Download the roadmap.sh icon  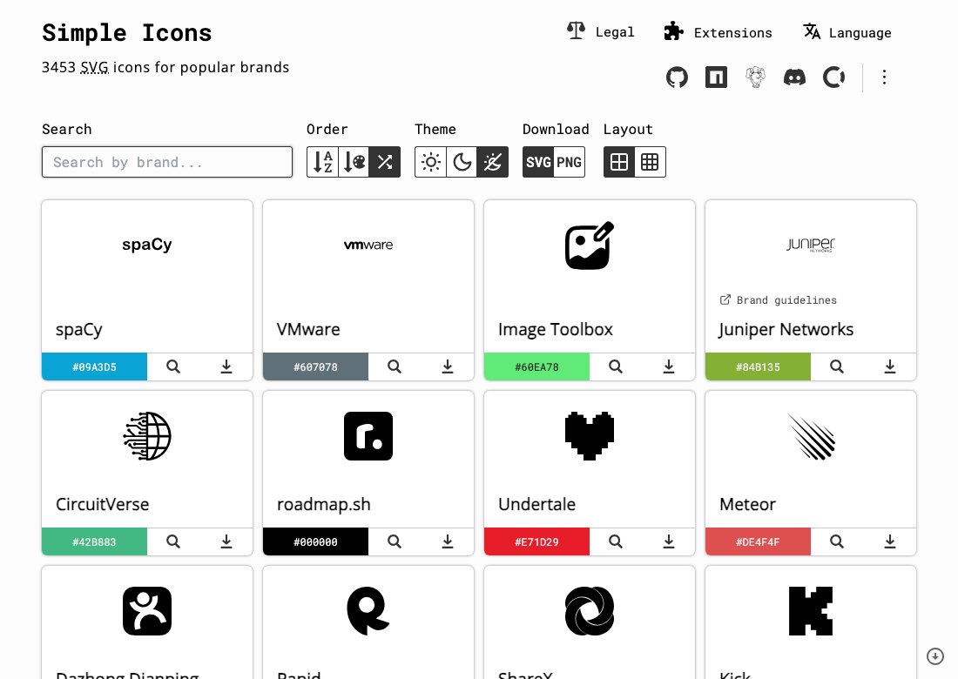(448, 541)
